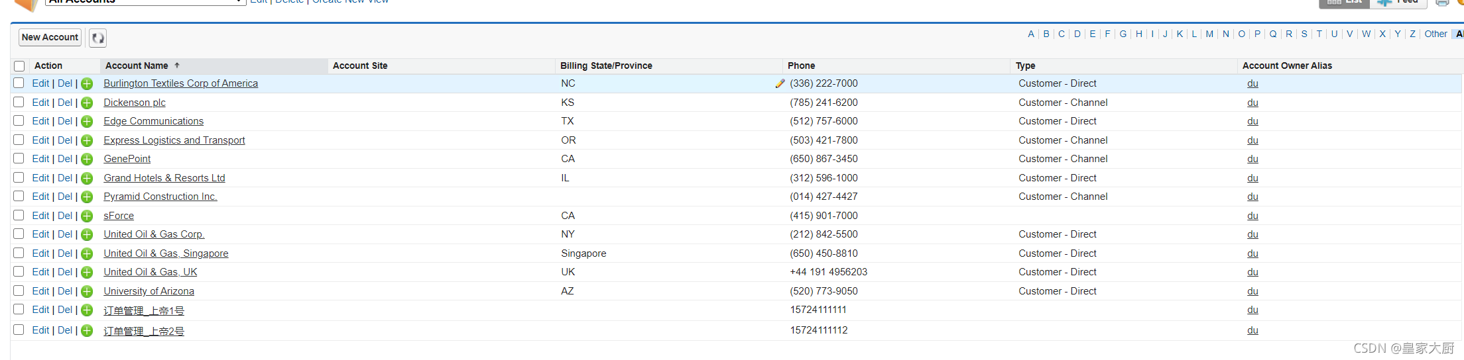Filter accounts by letter S
The image size is (1464, 360).
1304,34
